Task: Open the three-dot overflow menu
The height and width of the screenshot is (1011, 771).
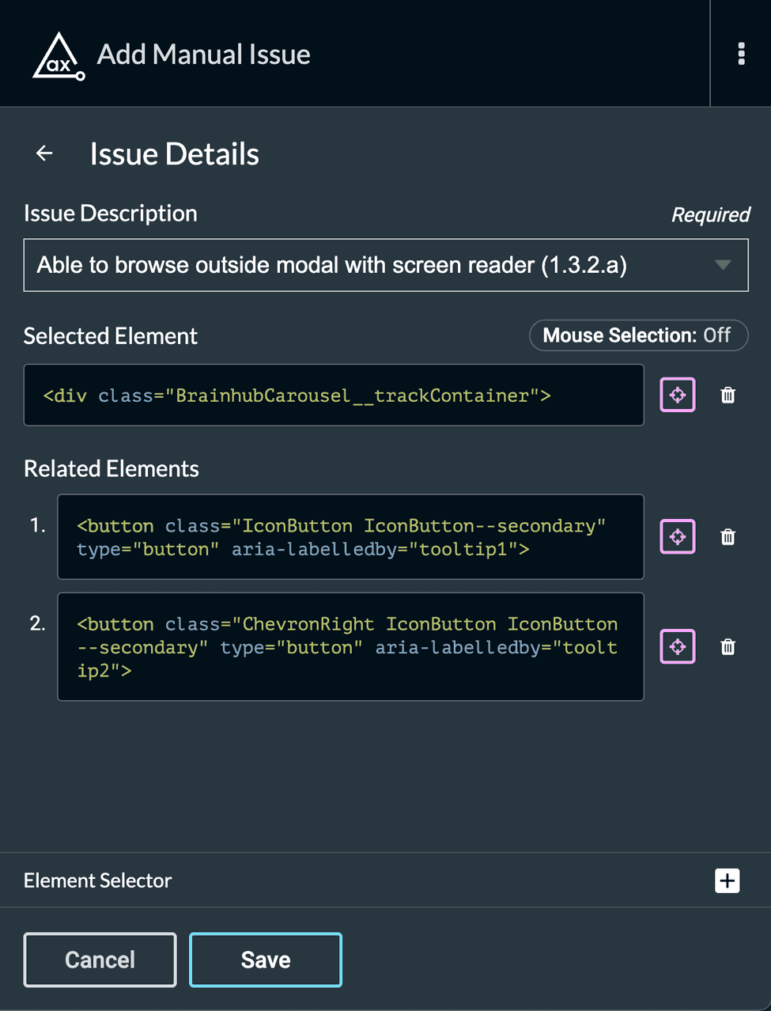Action: [741, 54]
